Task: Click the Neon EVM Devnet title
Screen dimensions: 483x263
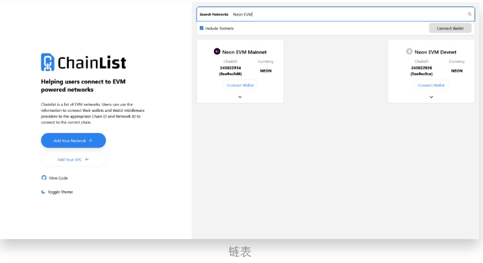Action: point(435,52)
